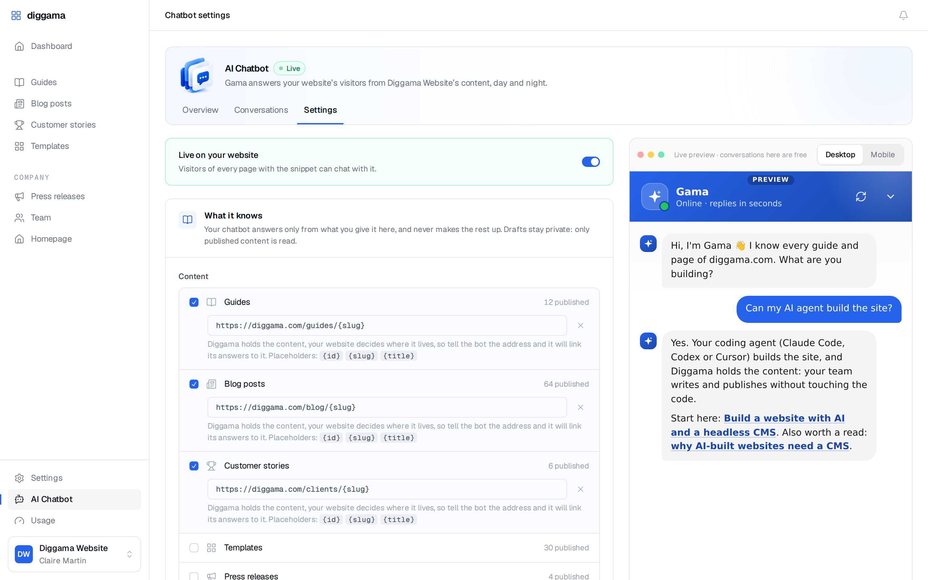Click the blog URL pattern input field
This screenshot has width=928, height=580.
pyautogui.click(x=387, y=407)
